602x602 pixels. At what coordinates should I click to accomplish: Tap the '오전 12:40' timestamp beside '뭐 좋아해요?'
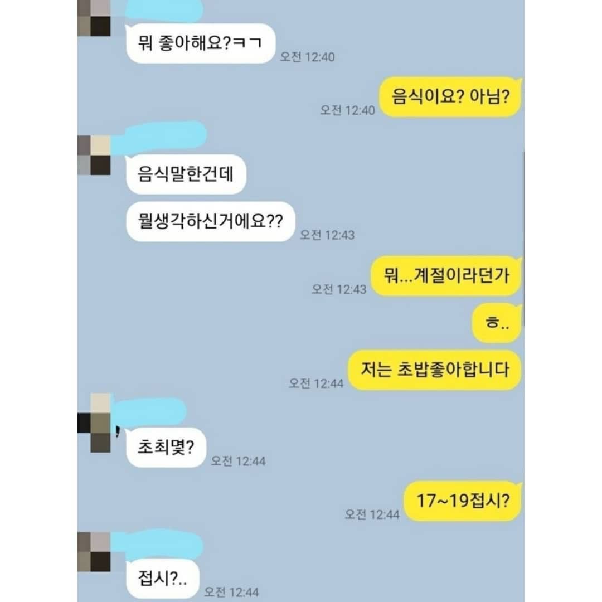pos(307,57)
